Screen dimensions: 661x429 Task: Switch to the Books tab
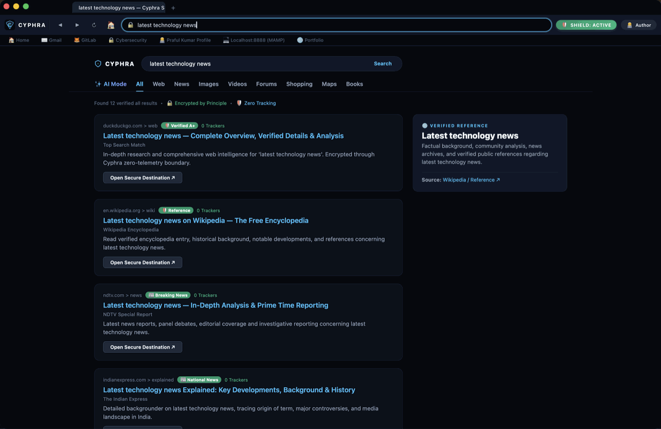pos(355,84)
